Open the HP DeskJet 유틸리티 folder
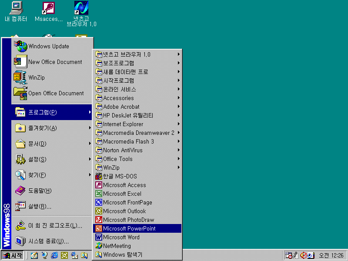Screen dimensions: 348x261 (x=137, y=115)
